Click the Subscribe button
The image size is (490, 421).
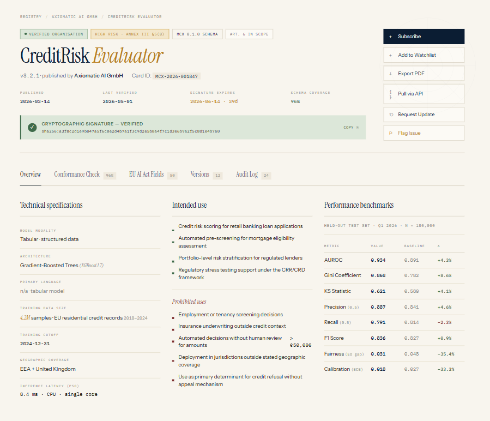(424, 37)
